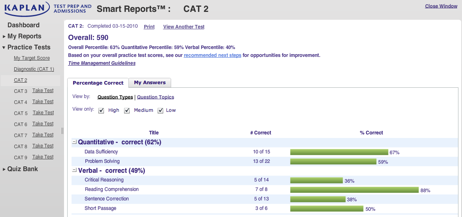Image resolution: width=462 pixels, height=217 pixels.
Task: Click the Critical Reasoning row title
Action: pos(104,180)
